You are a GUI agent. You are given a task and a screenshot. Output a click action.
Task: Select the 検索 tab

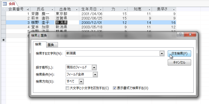[40, 44]
